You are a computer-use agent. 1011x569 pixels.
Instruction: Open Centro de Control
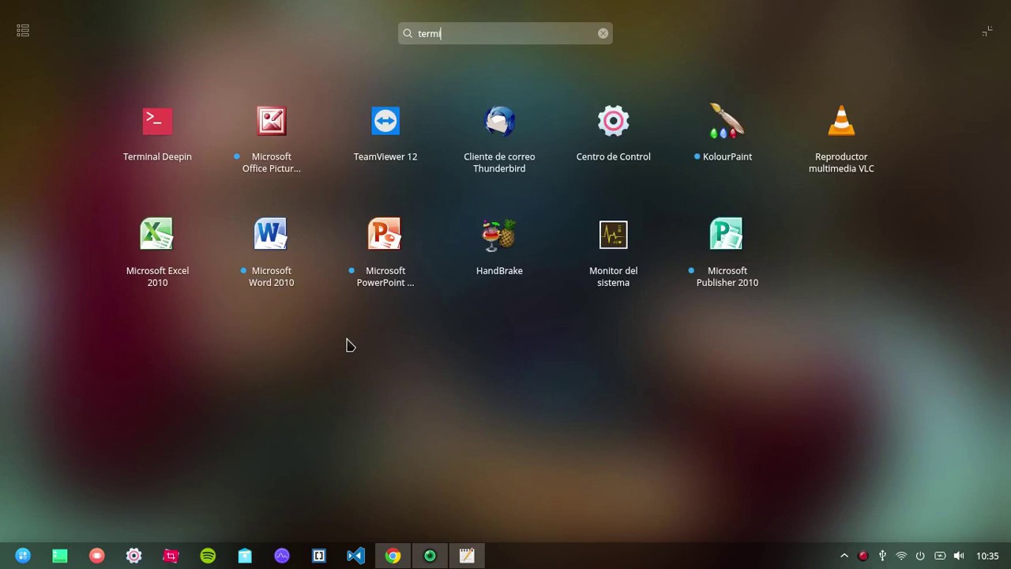[613, 121]
